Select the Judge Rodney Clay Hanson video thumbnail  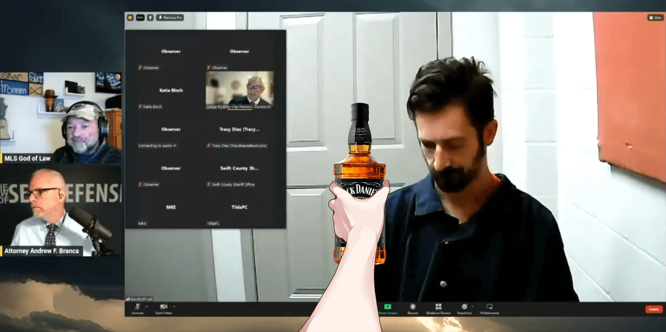pyautogui.click(x=239, y=90)
